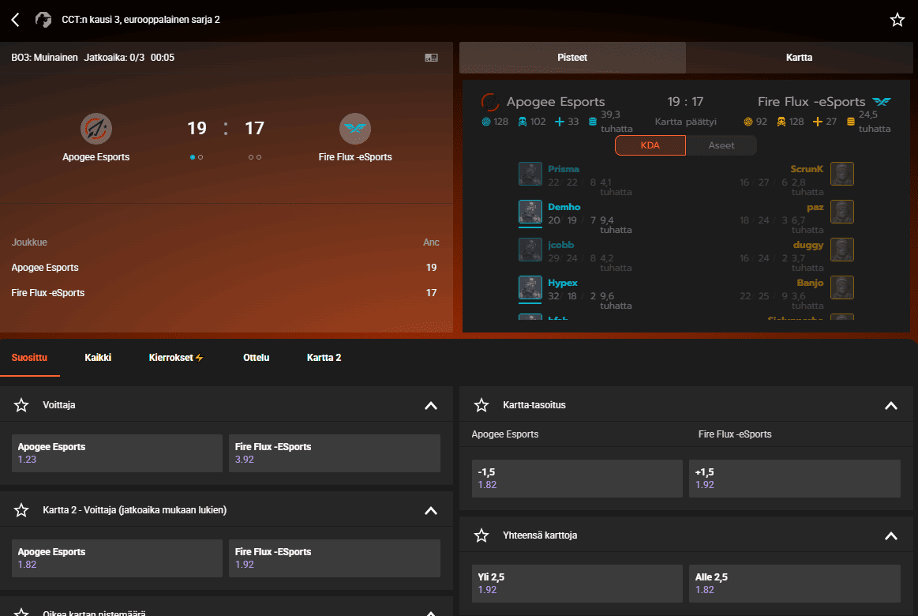918x616 pixels.
Task: Click the player name jcobb
Action: coord(561,245)
